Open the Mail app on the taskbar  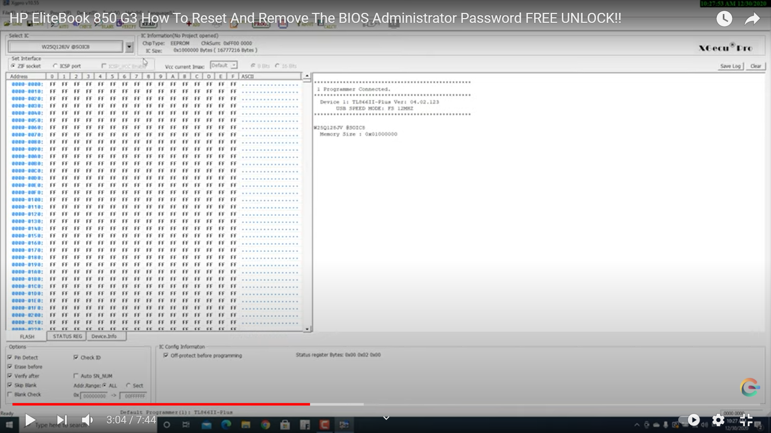(206, 425)
